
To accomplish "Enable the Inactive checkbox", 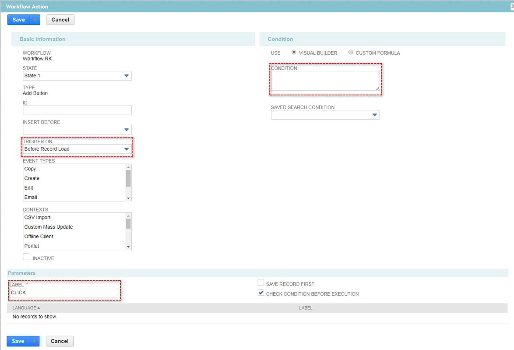I will pos(26,257).
